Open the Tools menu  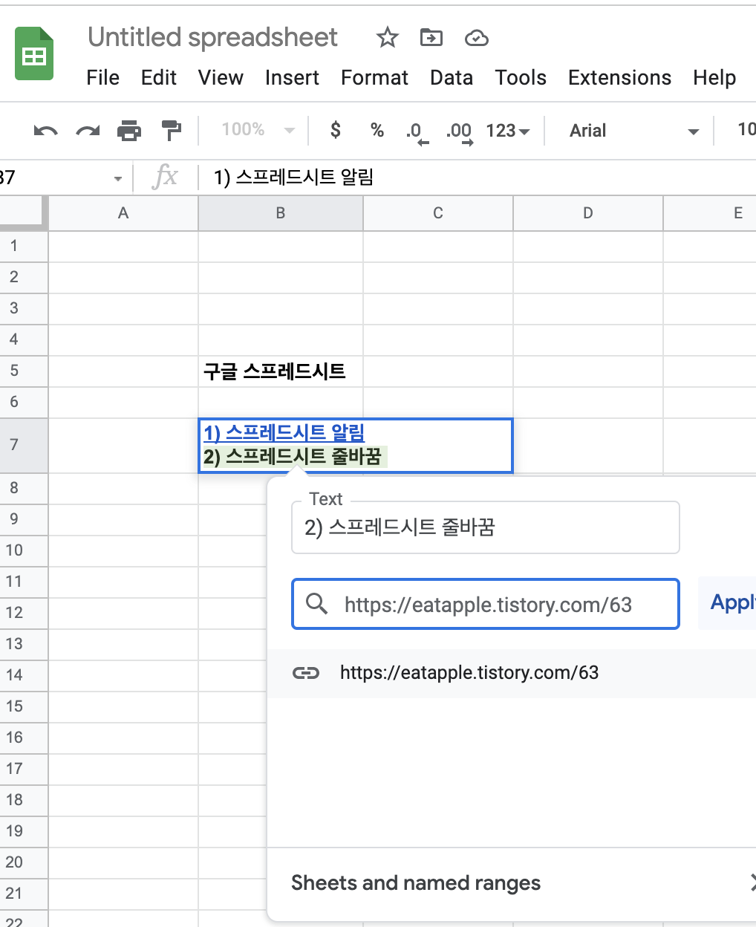coord(521,78)
